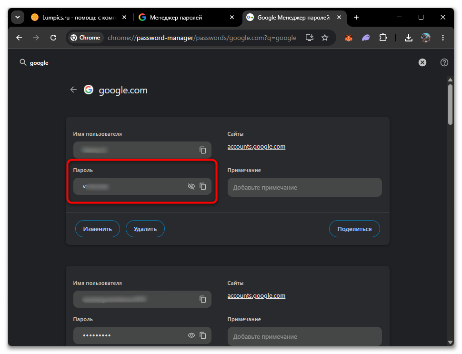The image size is (462, 354).
Task: Open the extensions puzzle menu
Action: click(x=383, y=38)
